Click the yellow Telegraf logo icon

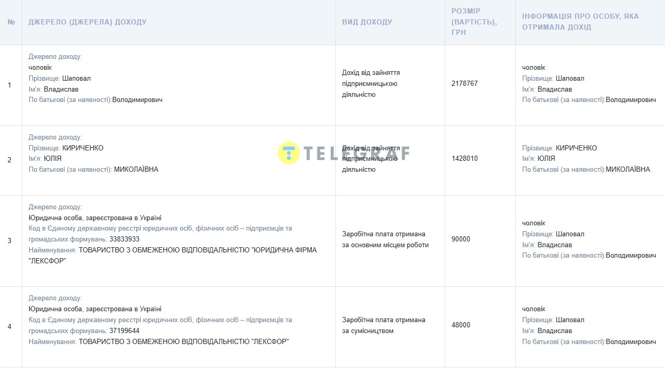(x=289, y=153)
